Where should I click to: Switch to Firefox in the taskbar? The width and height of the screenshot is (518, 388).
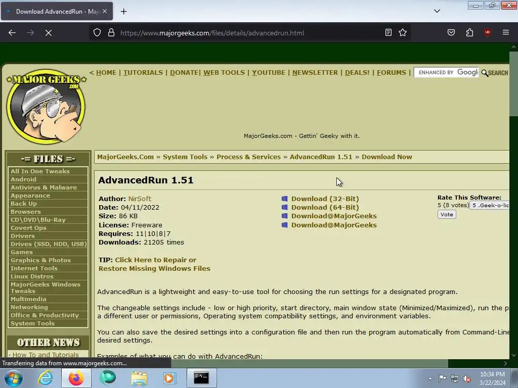tap(76, 378)
